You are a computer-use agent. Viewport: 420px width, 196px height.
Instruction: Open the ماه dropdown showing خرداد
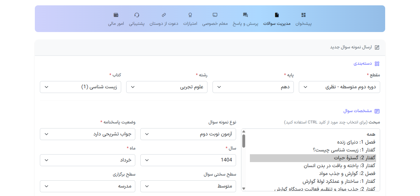[88, 160]
